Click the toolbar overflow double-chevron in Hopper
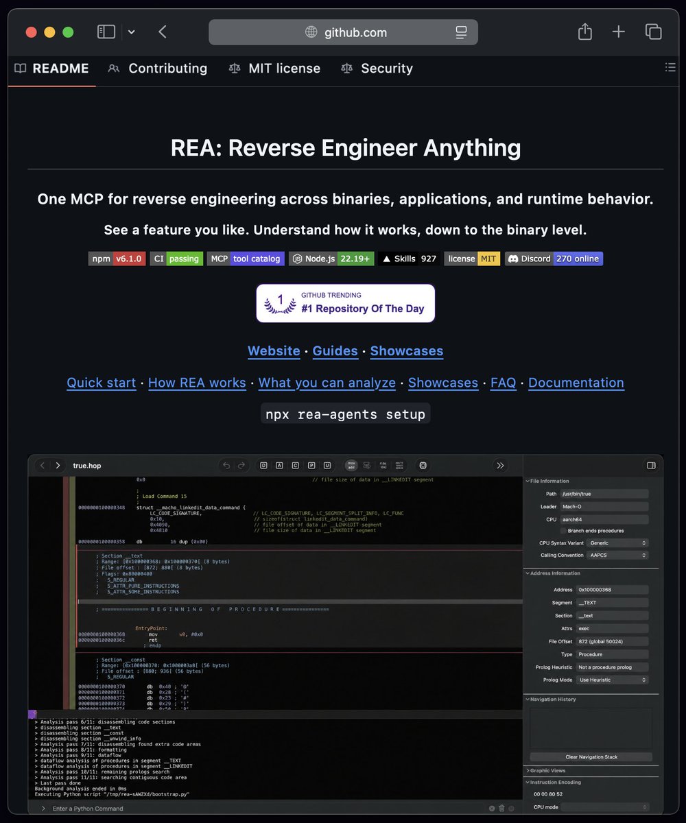The image size is (686, 823). (x=500, y=465)
